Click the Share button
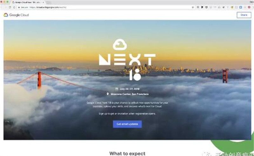254x156 pixels. point(244,15)
